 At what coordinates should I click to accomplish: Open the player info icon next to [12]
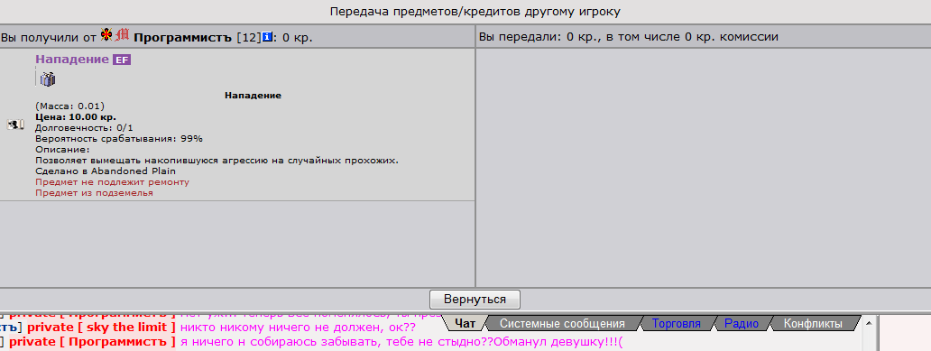click(x=267, y=37)
